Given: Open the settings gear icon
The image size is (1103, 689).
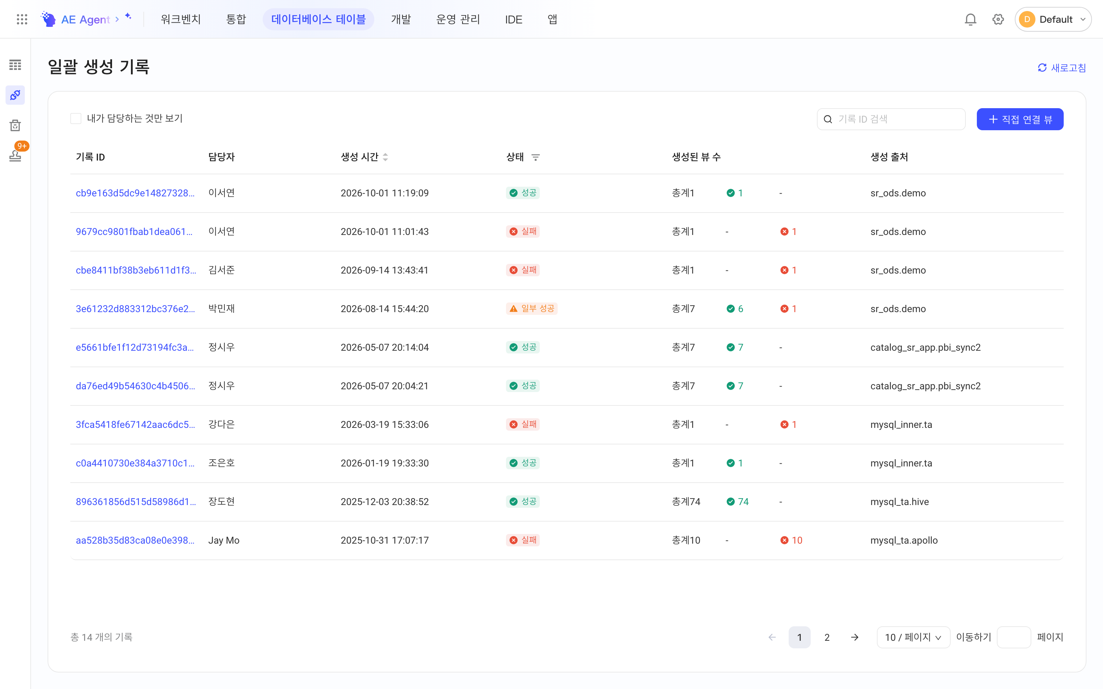Looking at the screenshot, I should pyautogui.click(x=998, y=19).
